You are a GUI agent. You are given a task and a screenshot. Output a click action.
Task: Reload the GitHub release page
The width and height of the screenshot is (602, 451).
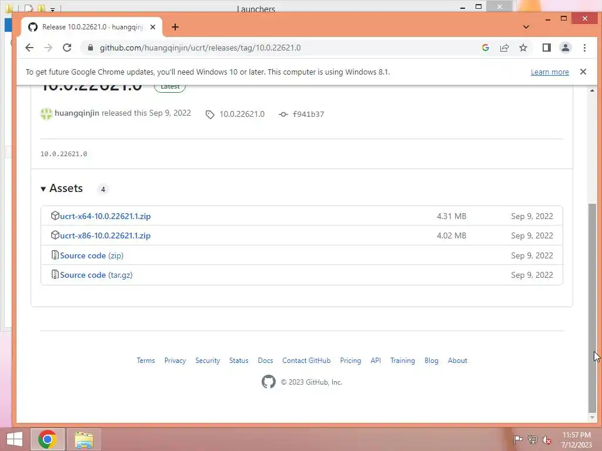pyautogui.click(x=67, y=48)
